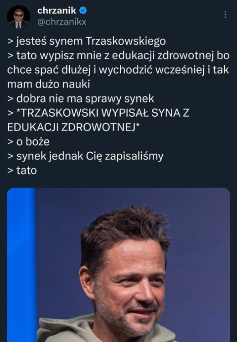Click the display name chrzanik
Screen dimensions: 237x342
57,10
